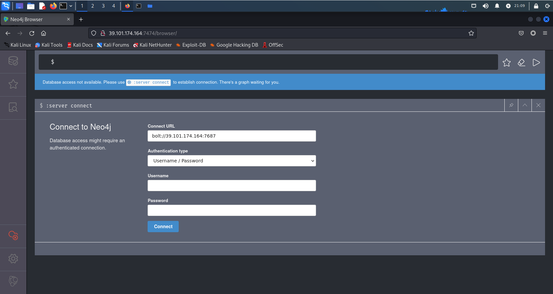Viewport: 553px width, 294px height.
Task: Open the About Neo4j sidebar icon
Action: click(13, 281)
